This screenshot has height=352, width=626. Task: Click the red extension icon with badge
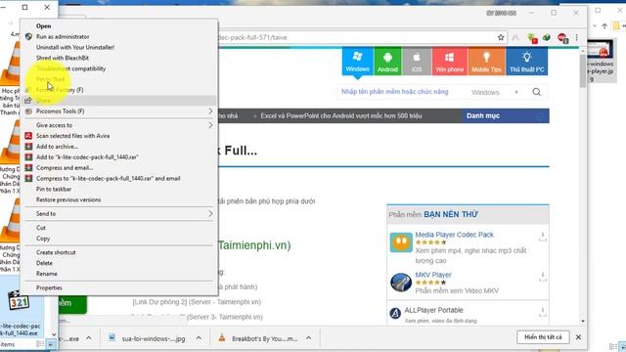[x=562, y=38]
